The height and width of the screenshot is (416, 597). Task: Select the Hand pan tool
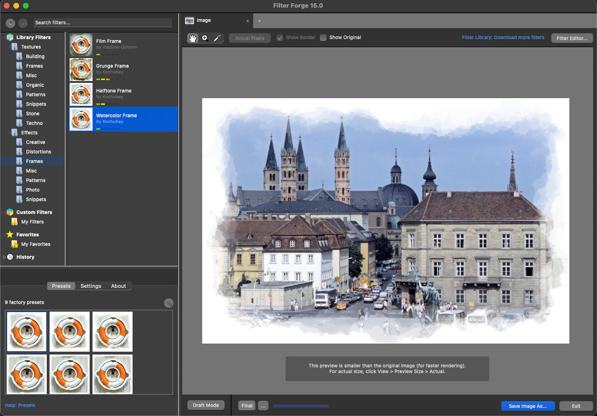(x=193, y=38)
